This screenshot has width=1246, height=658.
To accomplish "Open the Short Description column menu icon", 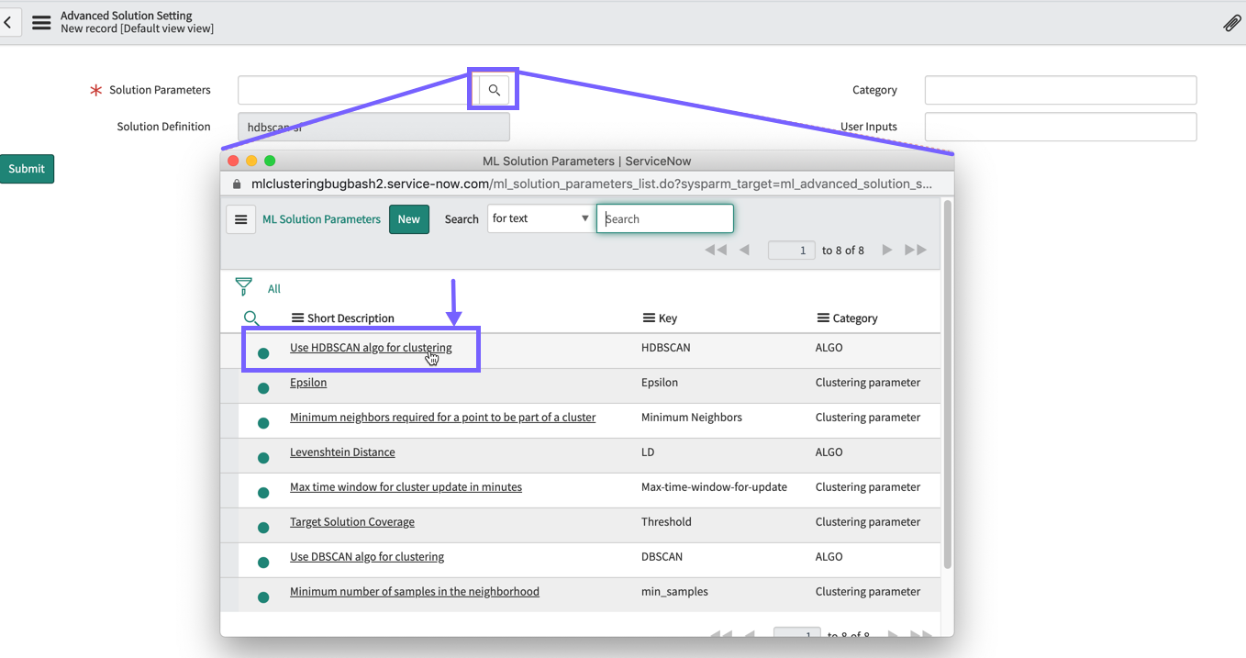I will (x=297, y=318).
